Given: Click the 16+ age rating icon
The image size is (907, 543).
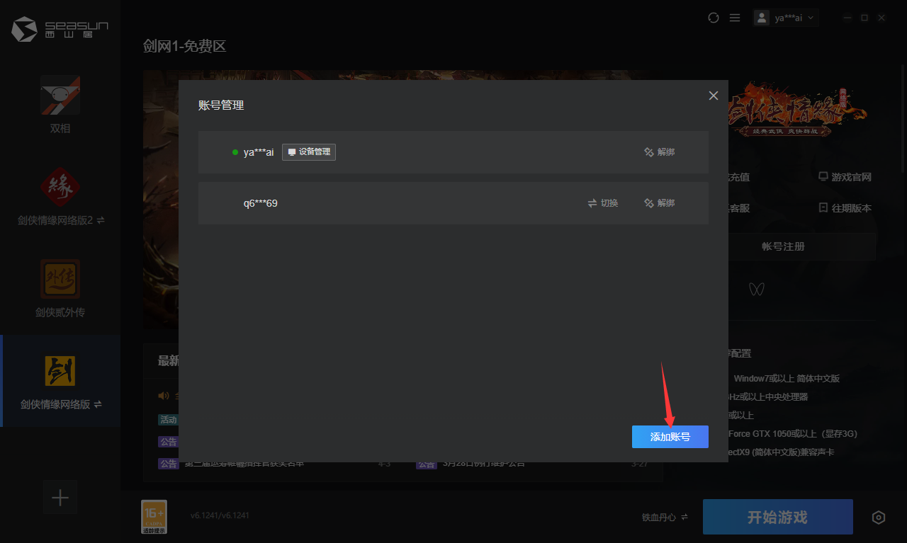Looking at the screenshot, I should pyautogui.click(x=154, y=517).
